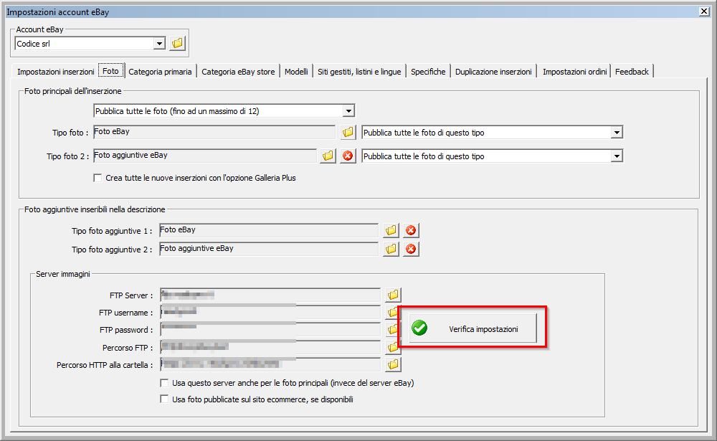Click folder icon beside Percorso HTTP alla cartella
This screenshot has width=717, height=441.
[393, 364]
